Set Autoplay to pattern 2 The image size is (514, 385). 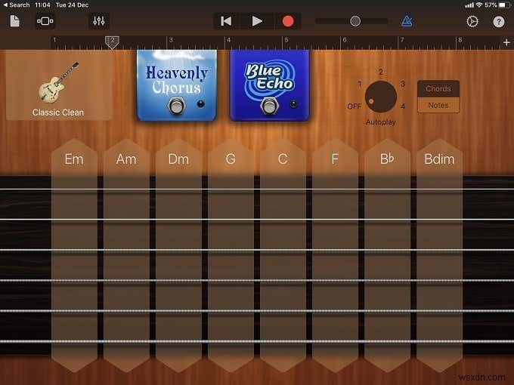pos(381,72)
